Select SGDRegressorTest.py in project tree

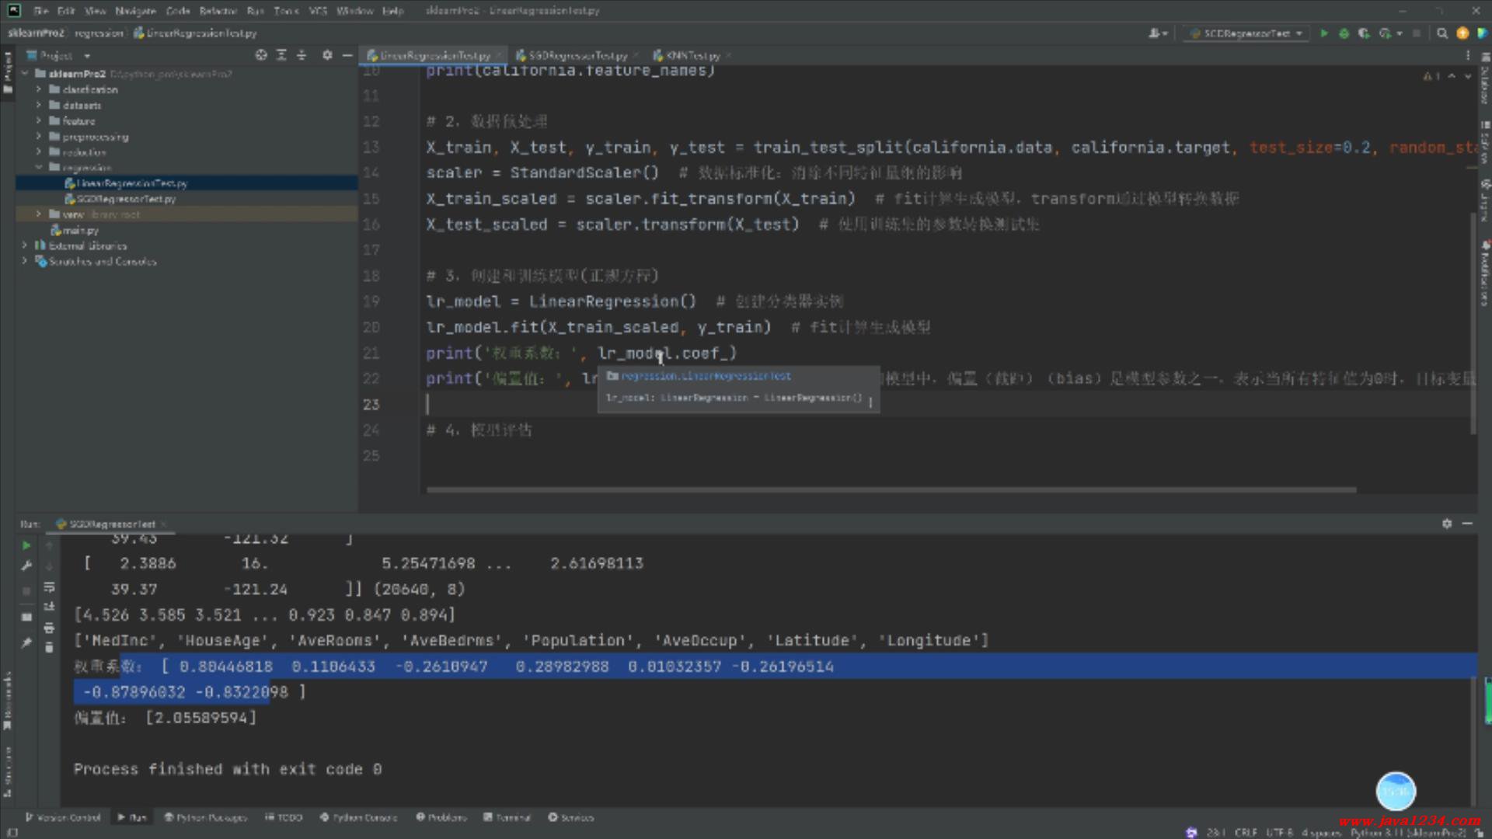(126, 199)
